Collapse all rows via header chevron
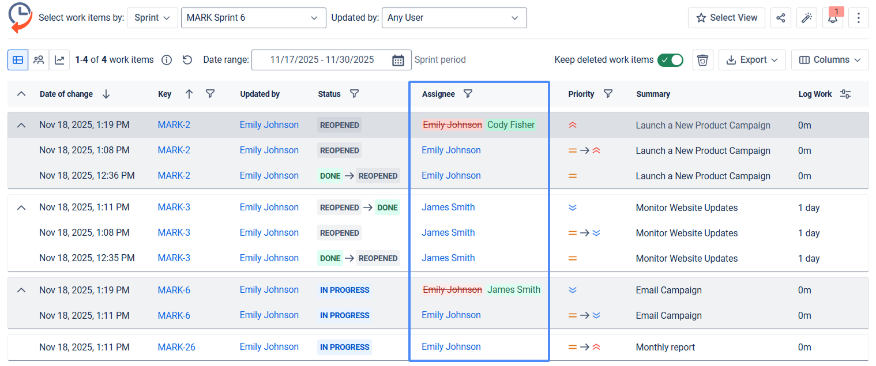 pyautogui.click(x=21, y=94)
